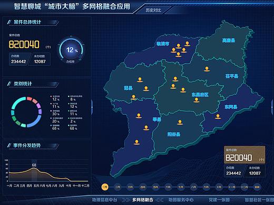Viewport: 274px width, 205px height.
Task: Click the map marker in 东阿县
Action: [218, 116]
